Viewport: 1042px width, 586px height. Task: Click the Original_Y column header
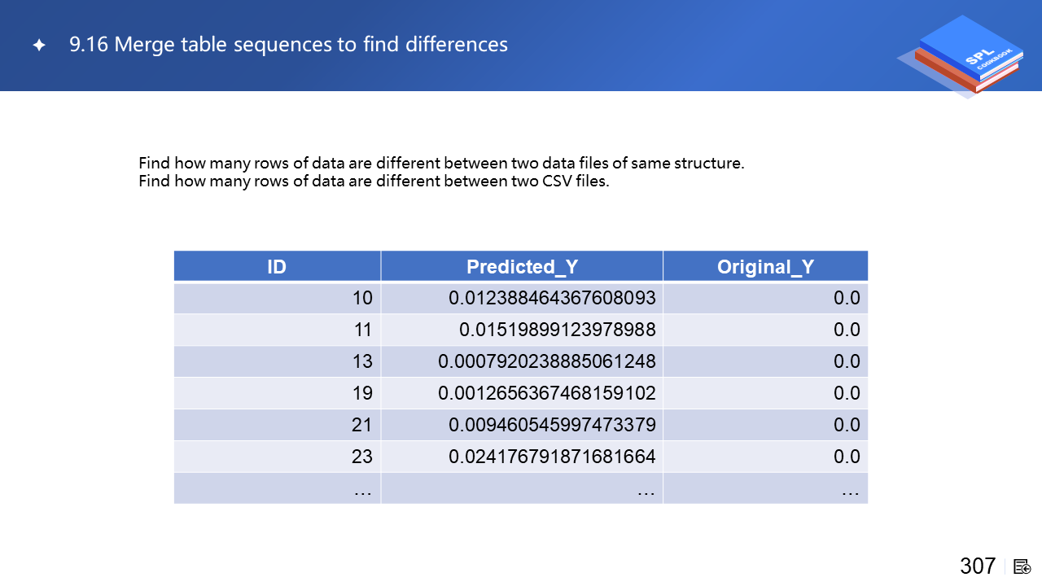click(765, 266)
